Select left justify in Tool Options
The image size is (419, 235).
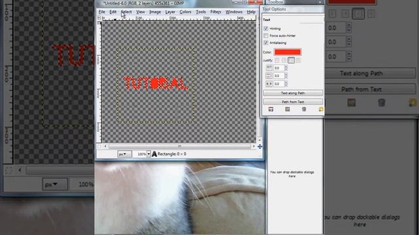(x=277, y=61)
